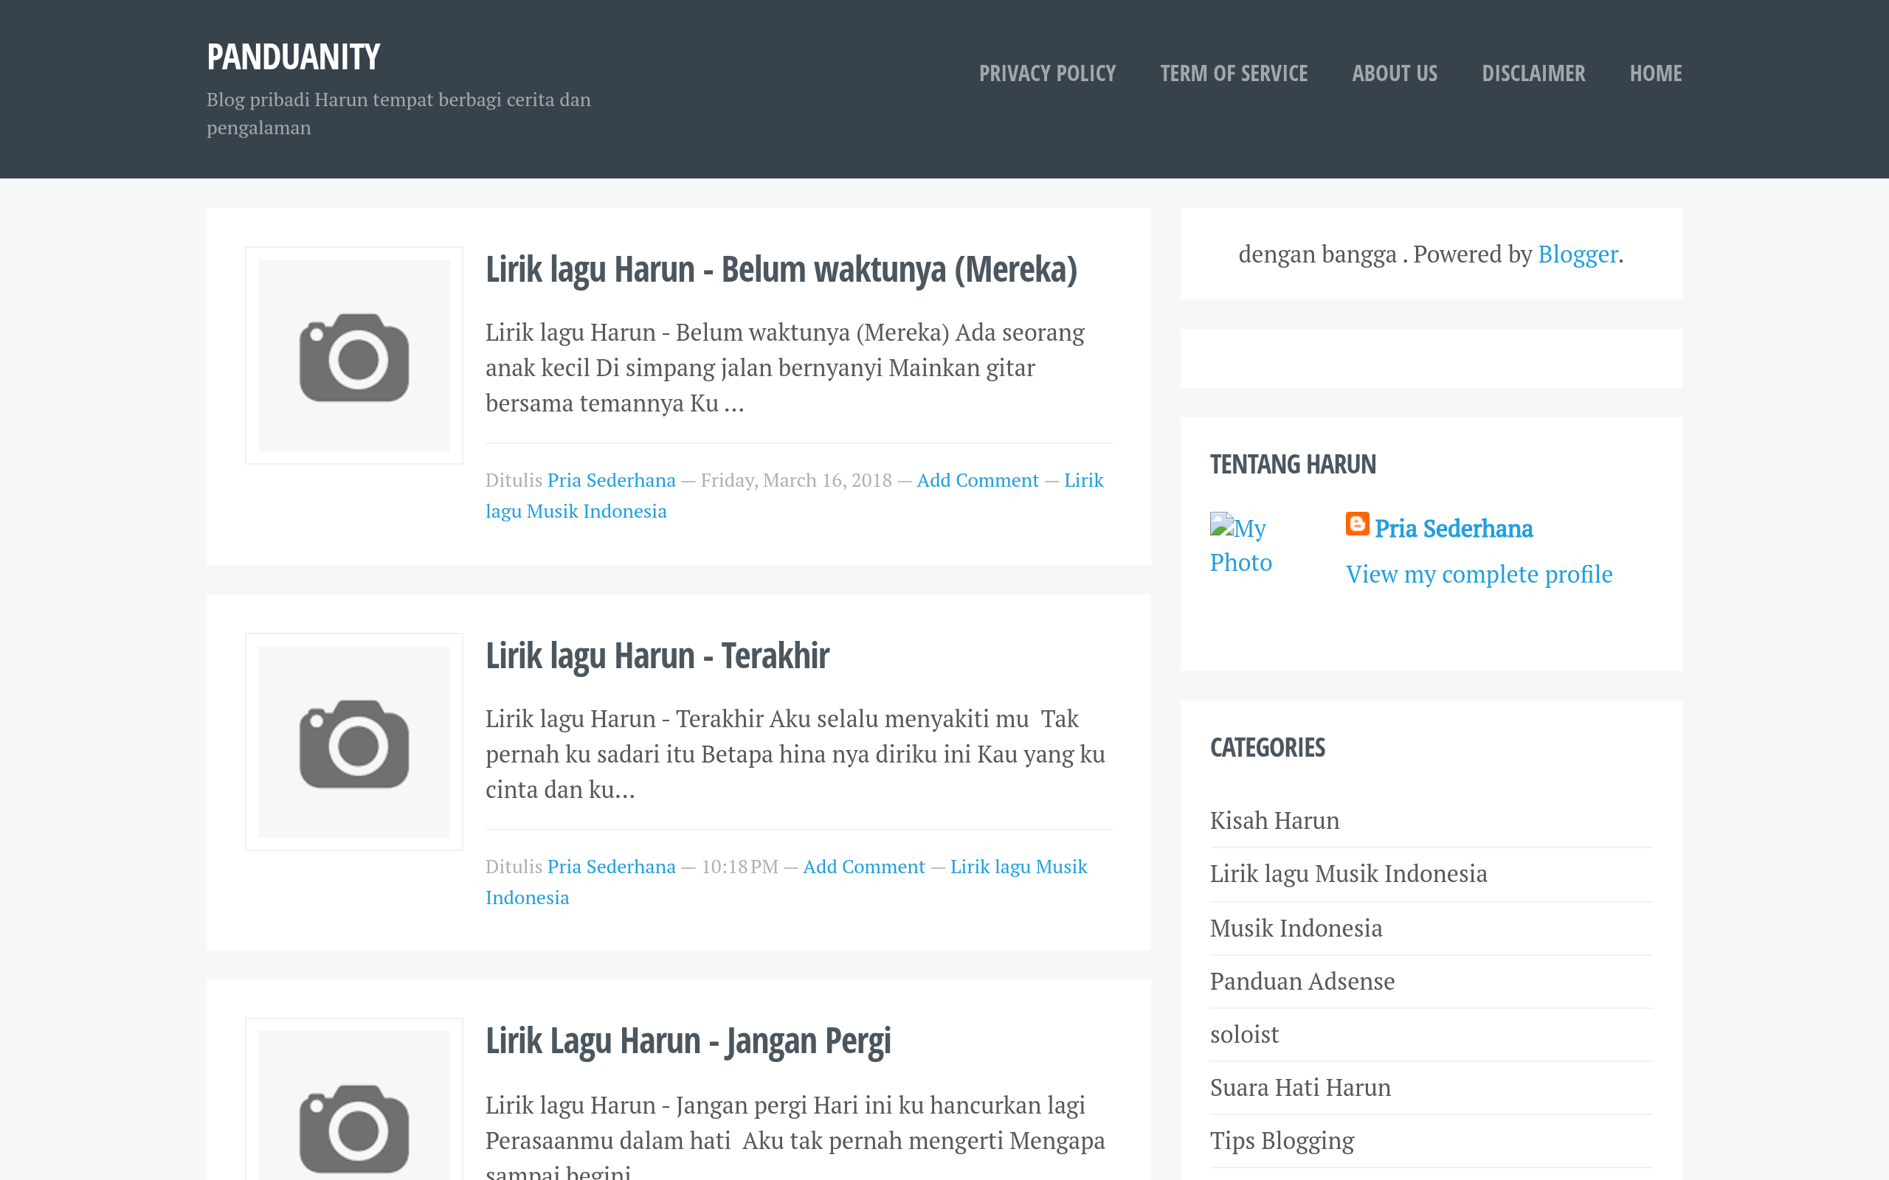Click the date Friday, March 16, 2018

pyautogui.click(x=795, y=480)
